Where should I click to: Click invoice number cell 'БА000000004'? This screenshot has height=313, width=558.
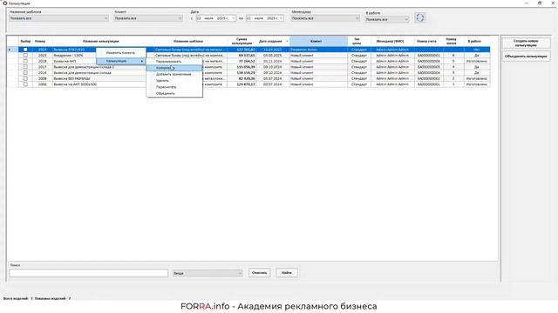pyautogui.click(x=428, y=73)
